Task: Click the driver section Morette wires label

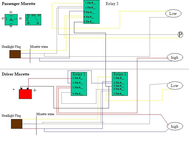Action: (x=45, y=114)
